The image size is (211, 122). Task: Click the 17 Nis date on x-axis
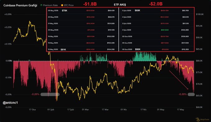pyautogui.click(x=143, y=110)
